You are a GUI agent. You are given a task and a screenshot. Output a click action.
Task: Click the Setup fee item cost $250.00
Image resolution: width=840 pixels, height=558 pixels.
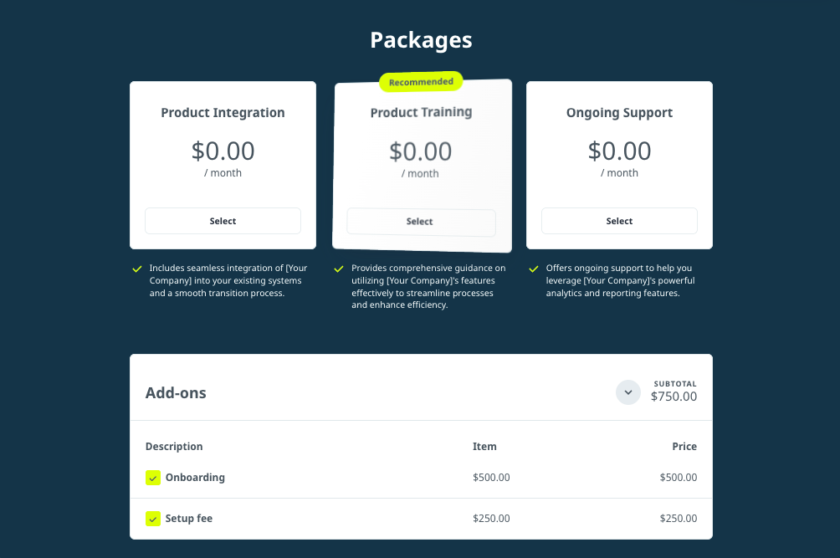[491, 519]
